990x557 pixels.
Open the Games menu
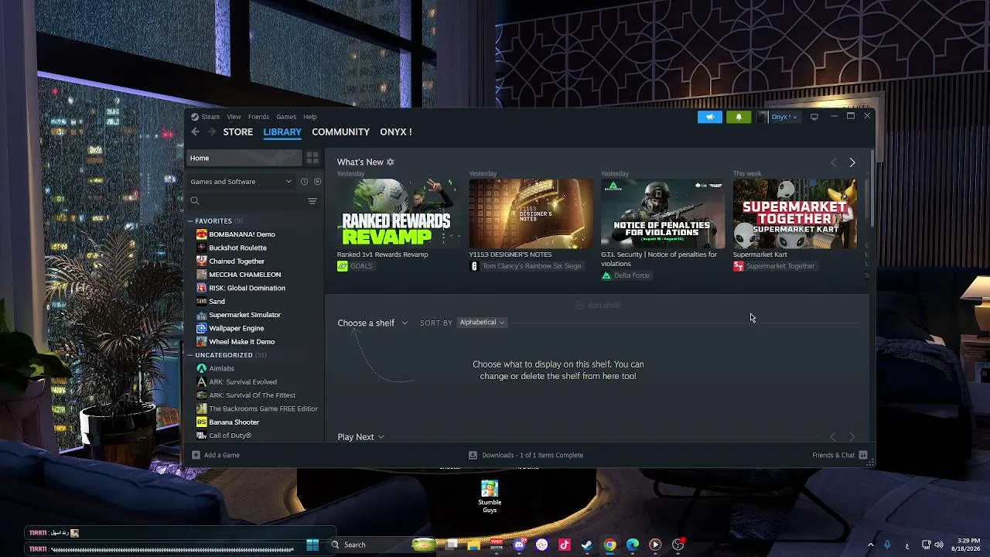tap(286, 117)
